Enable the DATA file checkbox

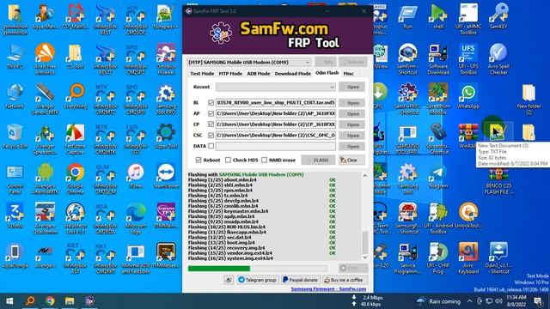[211, 146]
